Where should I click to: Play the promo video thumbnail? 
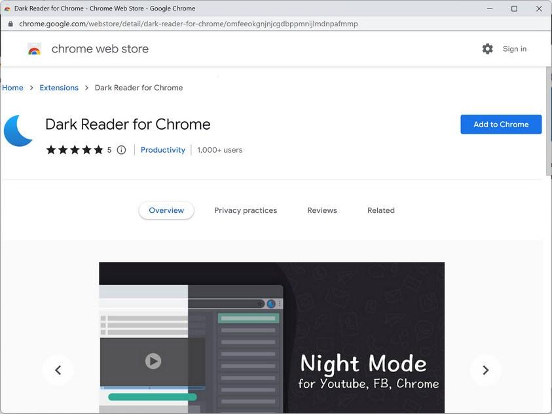coord(153,361)
